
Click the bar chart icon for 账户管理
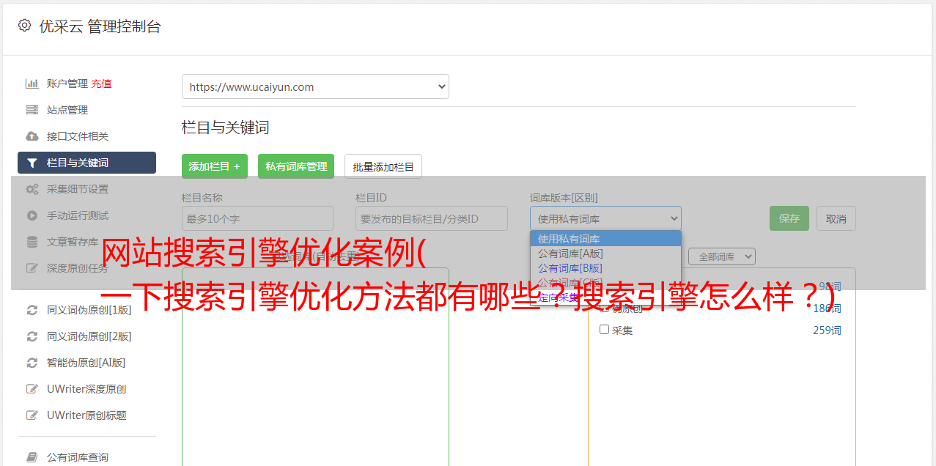[32, 84]
